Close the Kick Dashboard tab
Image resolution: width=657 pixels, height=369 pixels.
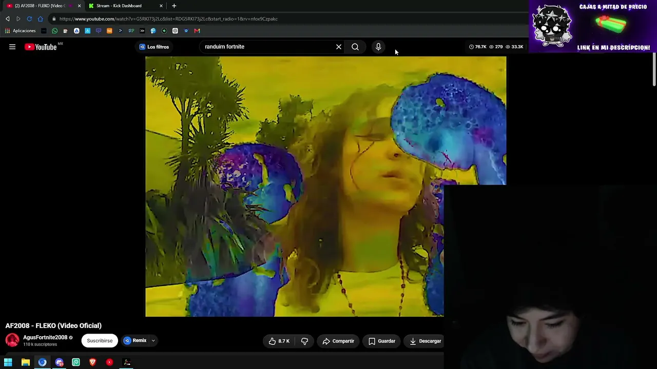pyautogui.click(x=161, y=6)
